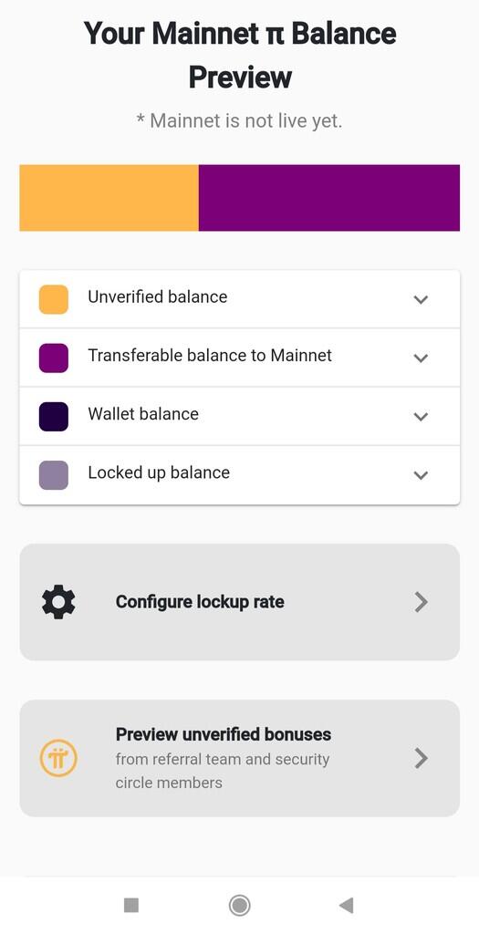This screenshot has width=479, height=934.
Task: Tap the Android back triangle icon
Action: [x=346, y=906]
